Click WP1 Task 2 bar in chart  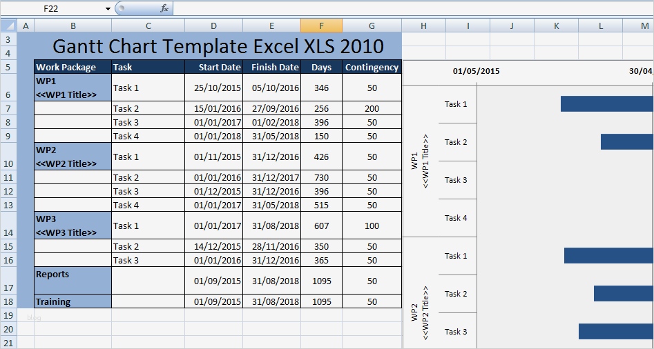point(627,141)
